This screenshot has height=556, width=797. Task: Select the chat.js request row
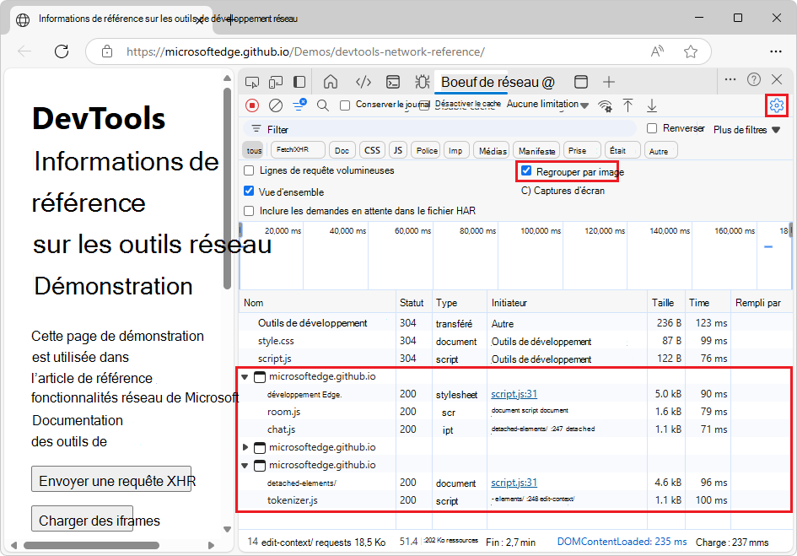515,429
